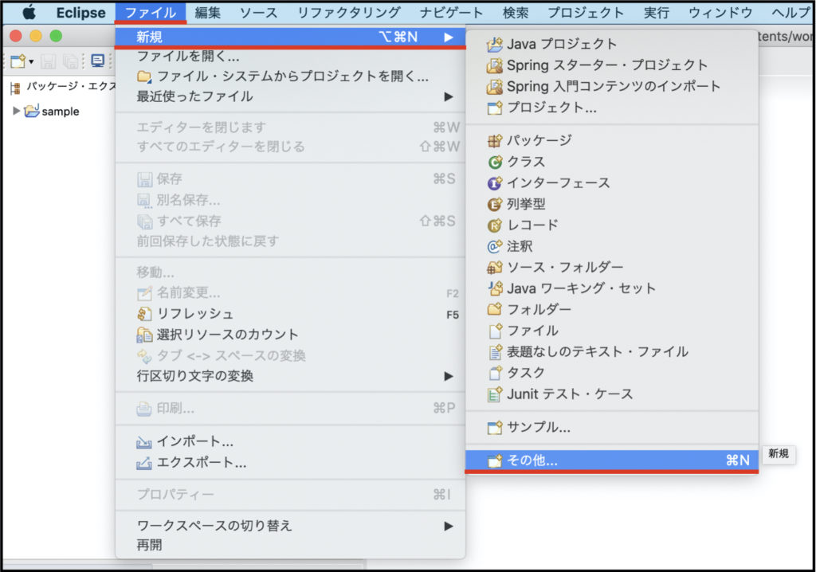The width and height of the screenshot is (816, 572).
Task: Open the ソース menu
Action: [259, 13]
